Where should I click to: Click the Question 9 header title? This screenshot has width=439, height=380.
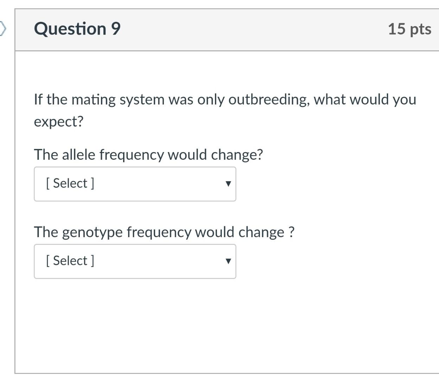[78, 29]
